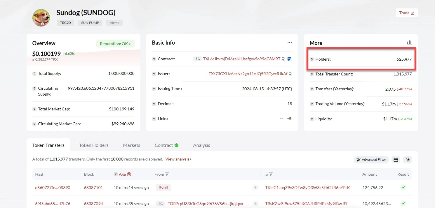Open analytics via bar chart icon in More panel
The width and height of the screenshot is (435, 208).
click(x=409, y=43)
